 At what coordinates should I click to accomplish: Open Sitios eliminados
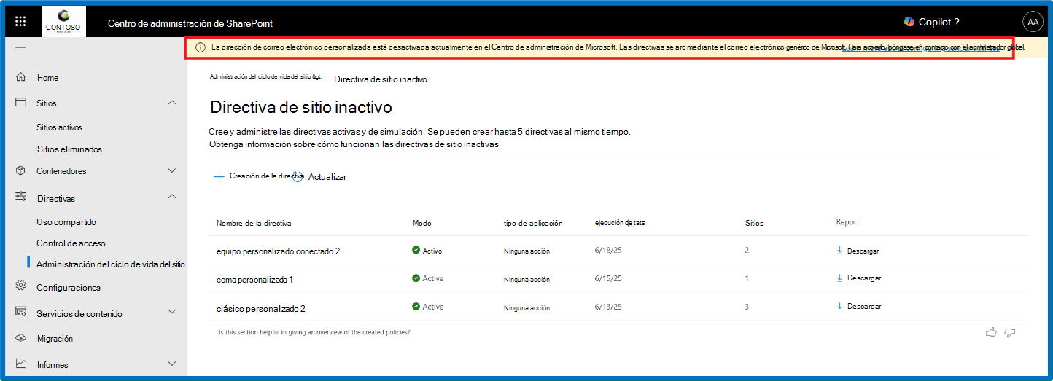tap(69, 149)
